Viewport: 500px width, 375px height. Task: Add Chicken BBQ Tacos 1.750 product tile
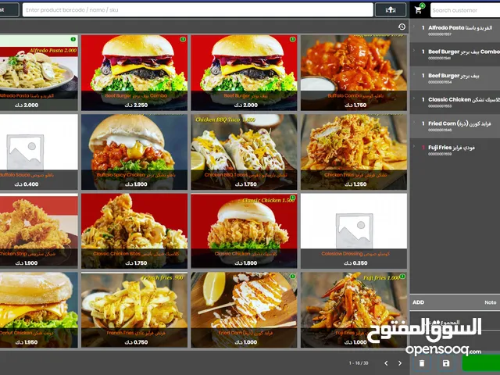pyautogui.click(x=244, y=152)
